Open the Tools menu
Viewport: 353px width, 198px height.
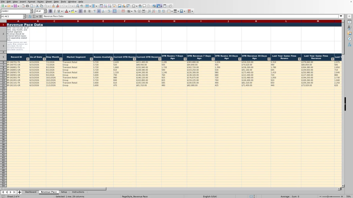pyautogui.click(x=63, y=2)
